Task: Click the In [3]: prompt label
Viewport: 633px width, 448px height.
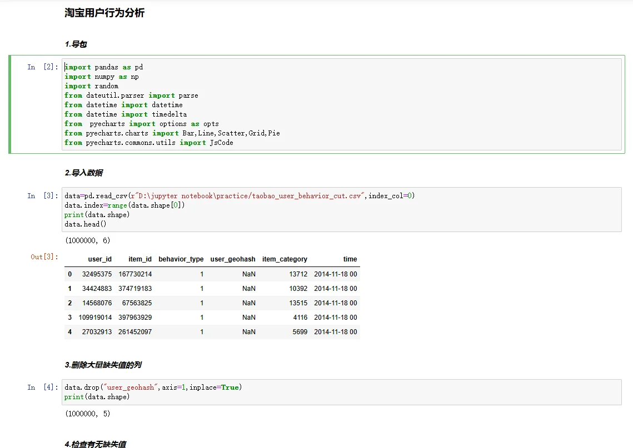Action: click(x=43, y=195)
